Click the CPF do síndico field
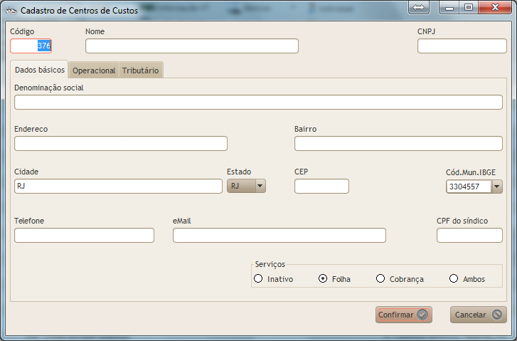Viewport: 517px width, 341px height. point(469,236)
